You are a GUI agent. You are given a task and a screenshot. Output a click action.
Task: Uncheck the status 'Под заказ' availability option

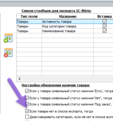(27, 104)
